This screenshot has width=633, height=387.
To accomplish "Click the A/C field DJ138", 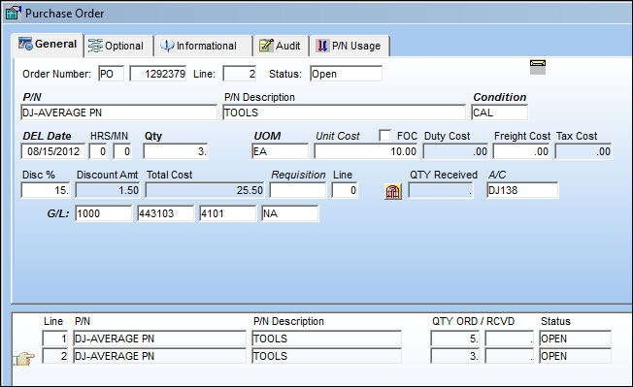I will [522, 190].
